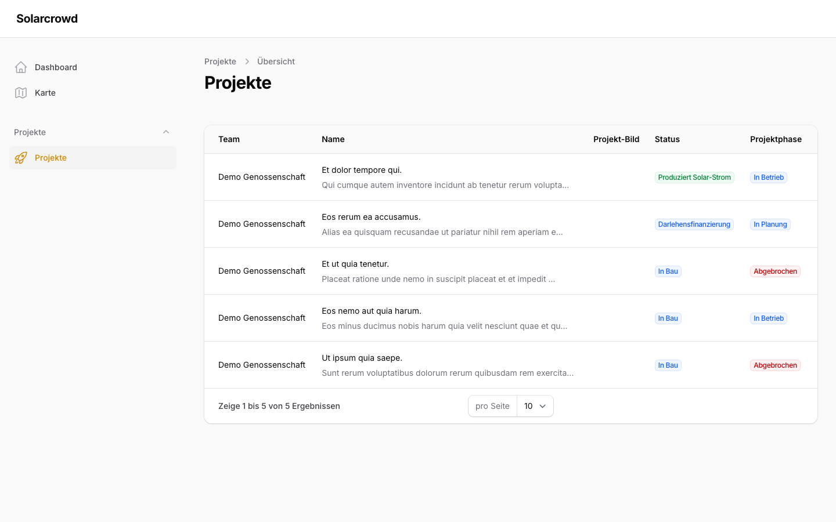Open Karte from the sidebar
Viewport: 836px width, 522px height.
click(x=45, y=92)
